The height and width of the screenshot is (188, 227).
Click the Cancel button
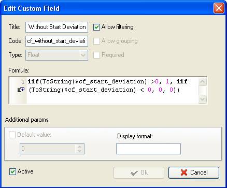point(194,172)
